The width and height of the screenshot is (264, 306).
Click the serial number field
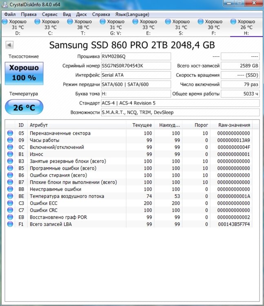[136, 66]
